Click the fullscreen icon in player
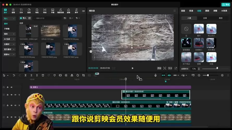232x130 pixels. pyautogui.click(x=176, y=68)
